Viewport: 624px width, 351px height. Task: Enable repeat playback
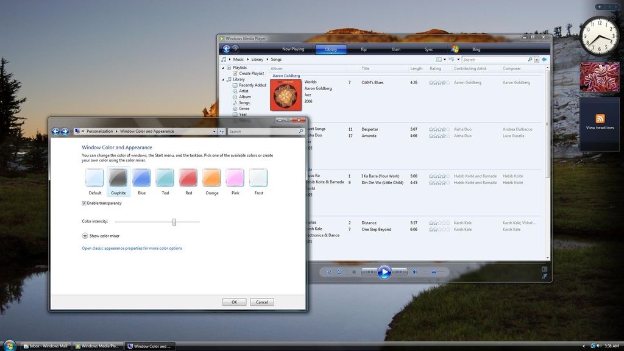(x=339, y=272)
